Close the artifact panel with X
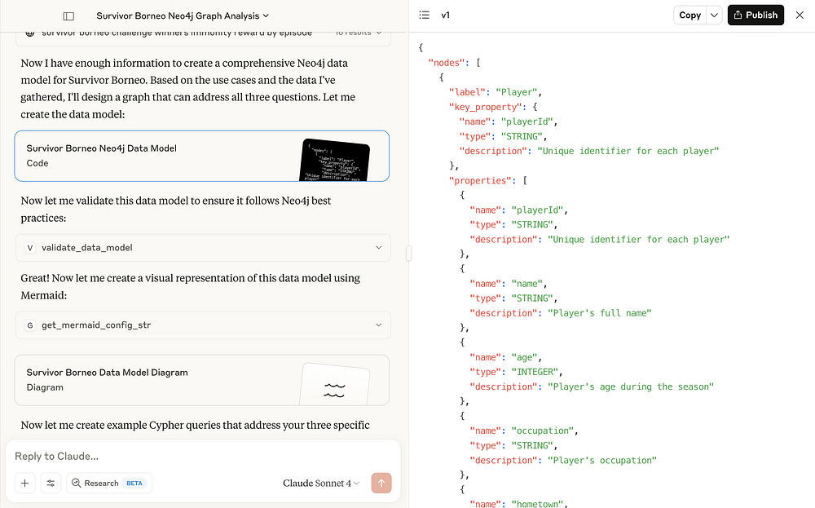815x508 pixels. tap(800, 15)
